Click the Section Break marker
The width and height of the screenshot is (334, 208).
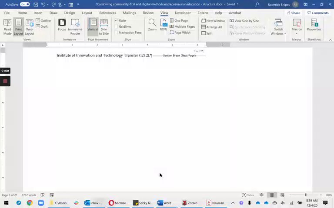tap(179, 55)
